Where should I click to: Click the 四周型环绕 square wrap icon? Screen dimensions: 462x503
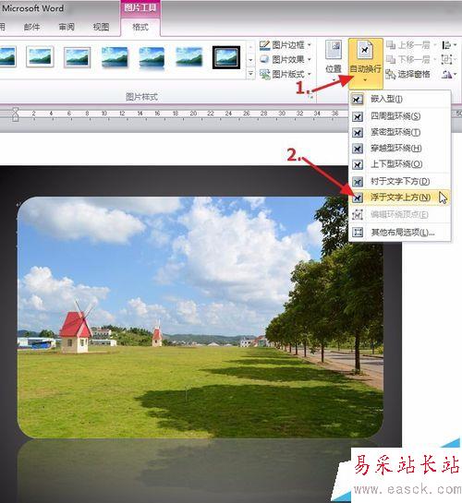click(358, 116)
